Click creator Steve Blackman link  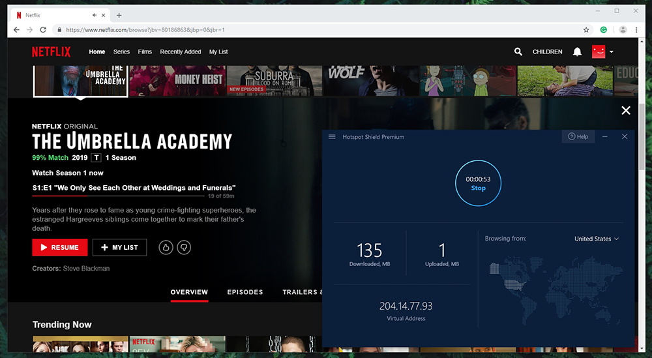87,269
